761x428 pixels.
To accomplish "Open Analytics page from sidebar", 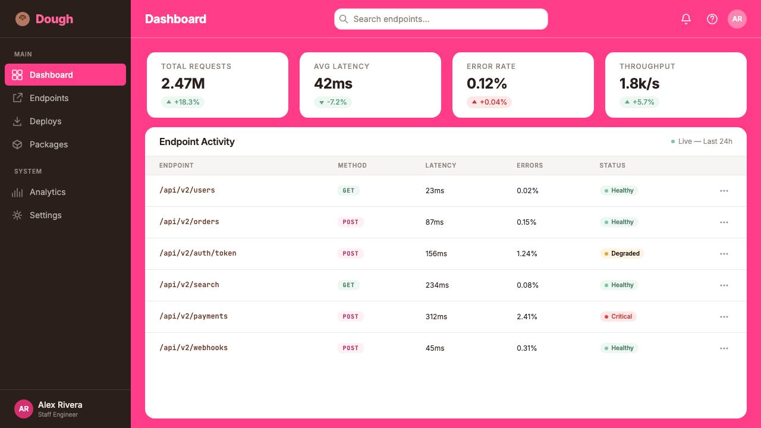I will (x=65, y=192).
